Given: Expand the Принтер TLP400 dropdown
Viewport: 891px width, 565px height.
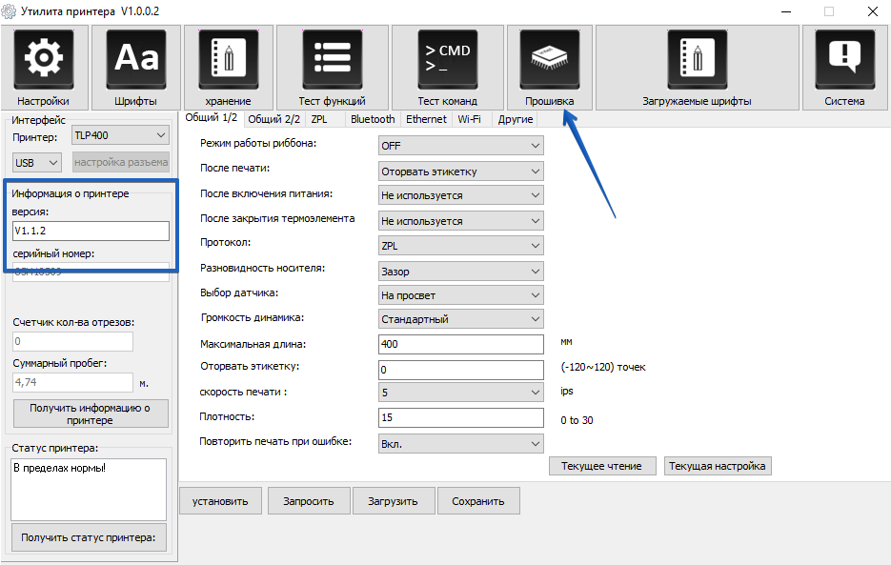Looking at the screenshot, I should pyautogui.click(x=120, y=135).
